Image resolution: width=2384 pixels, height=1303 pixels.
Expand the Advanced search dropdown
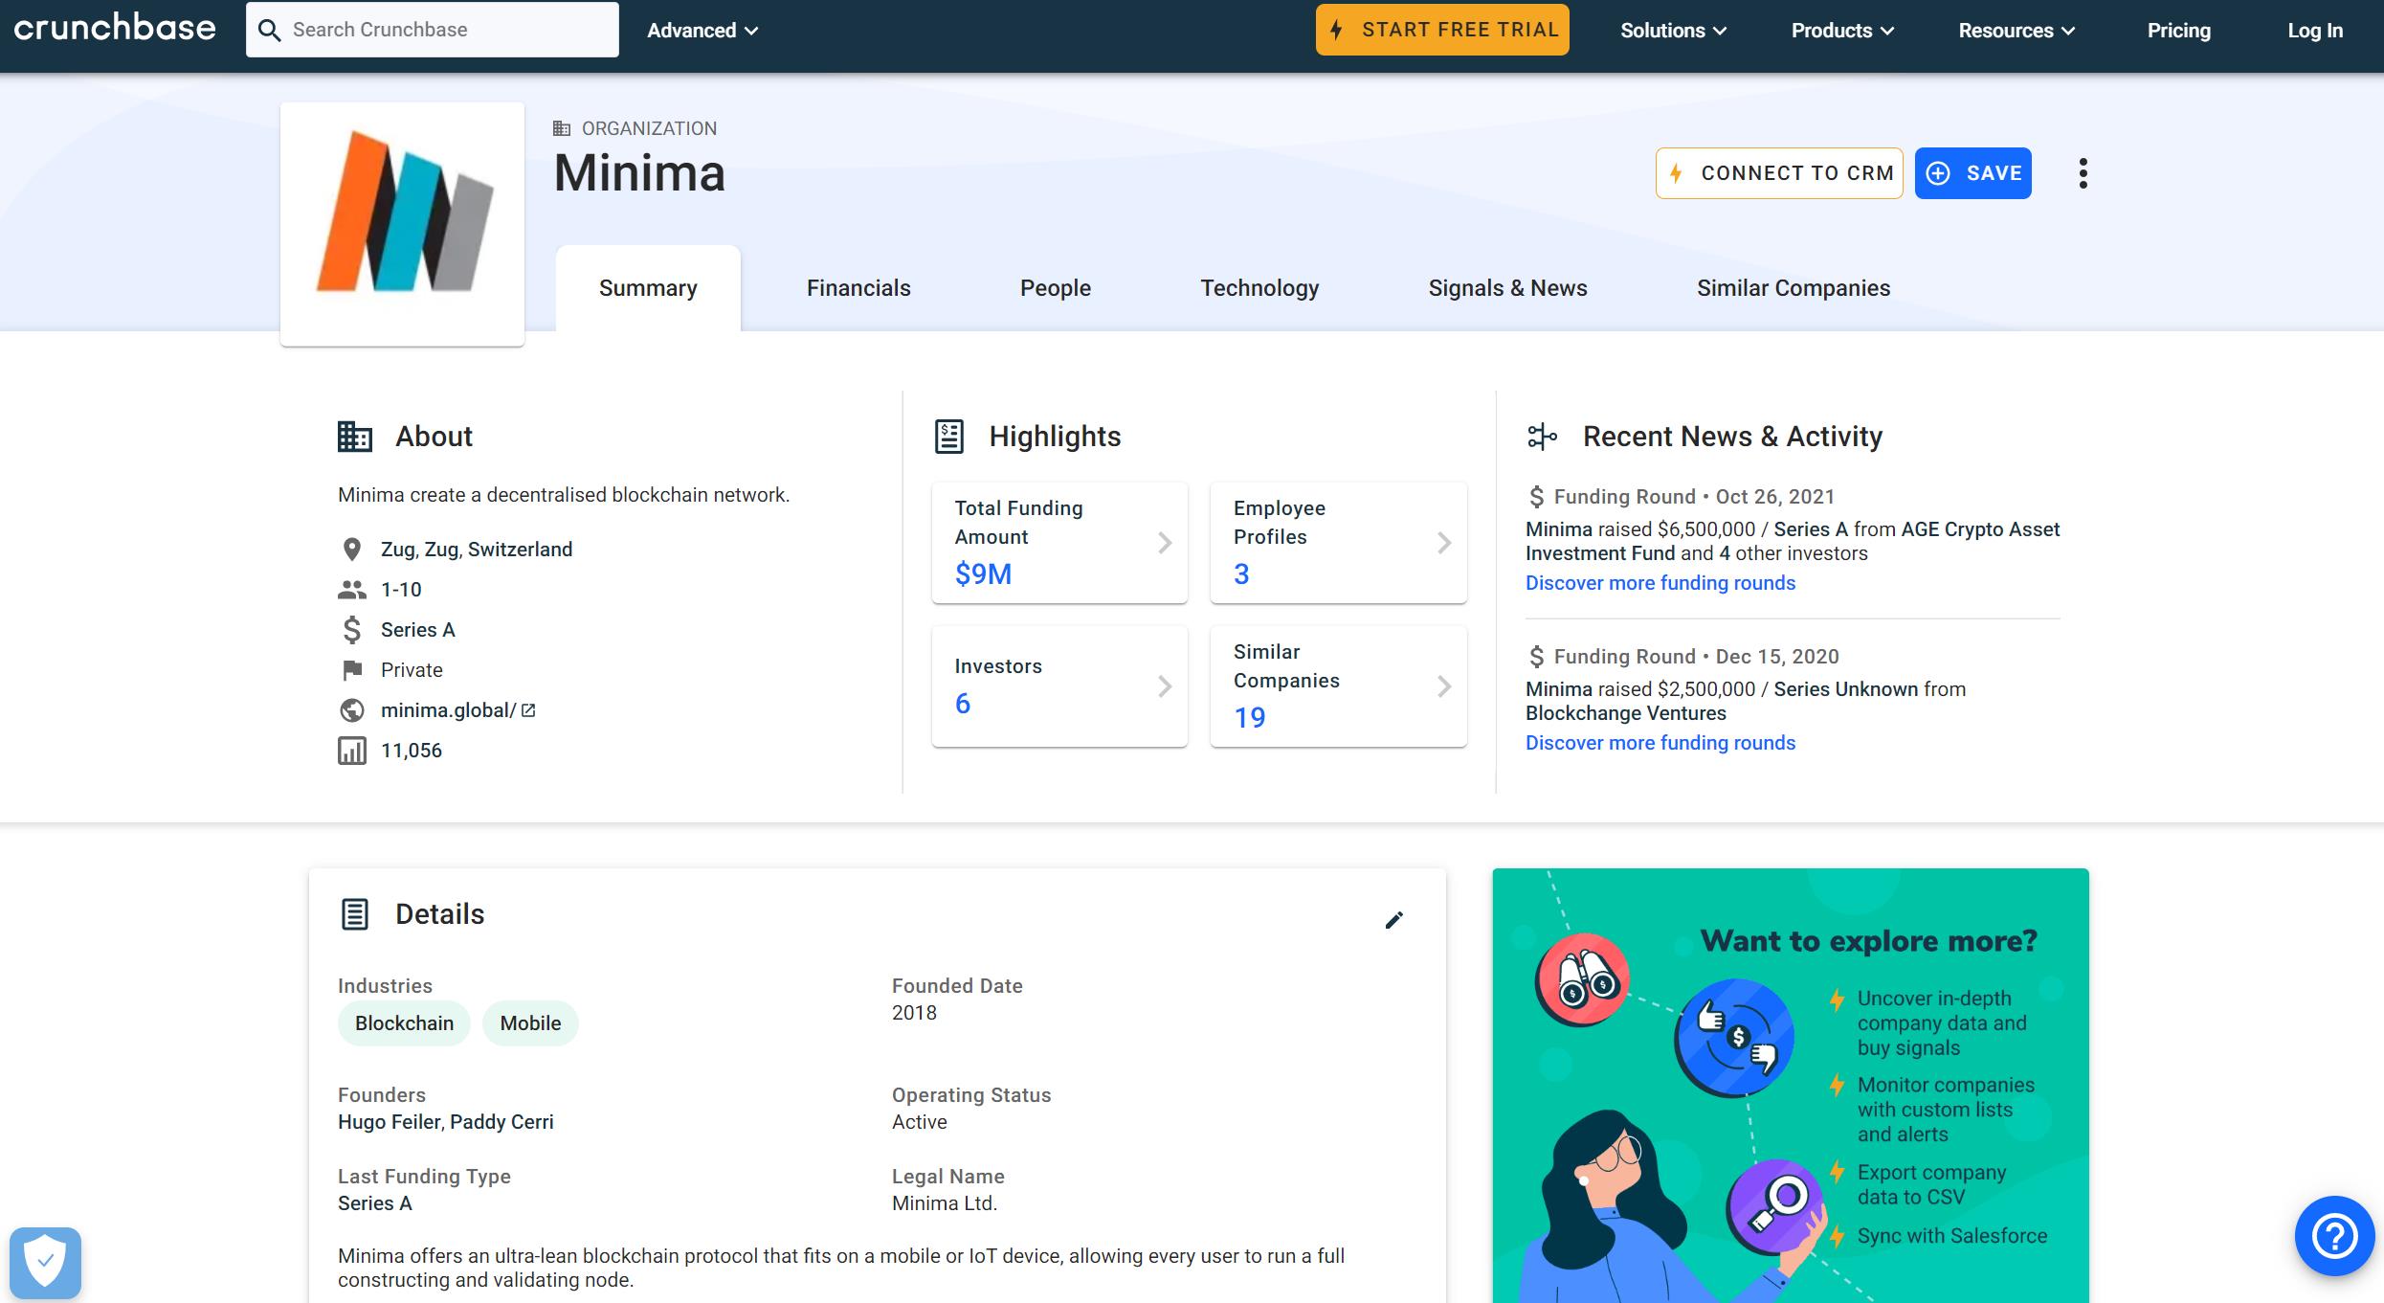[702, 31]
